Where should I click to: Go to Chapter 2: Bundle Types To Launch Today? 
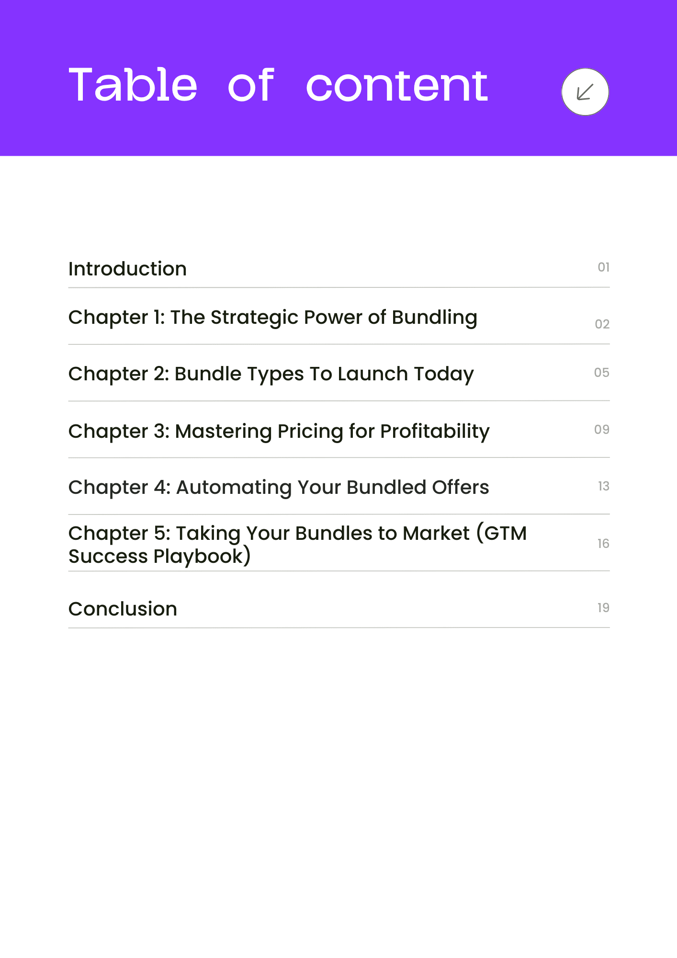coord(271,375)
